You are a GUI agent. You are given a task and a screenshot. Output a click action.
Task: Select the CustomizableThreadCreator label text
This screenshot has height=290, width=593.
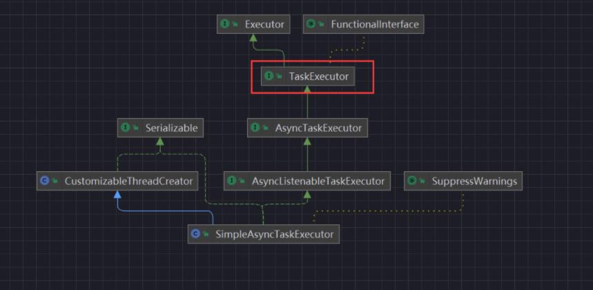click(x=128, y=182)
